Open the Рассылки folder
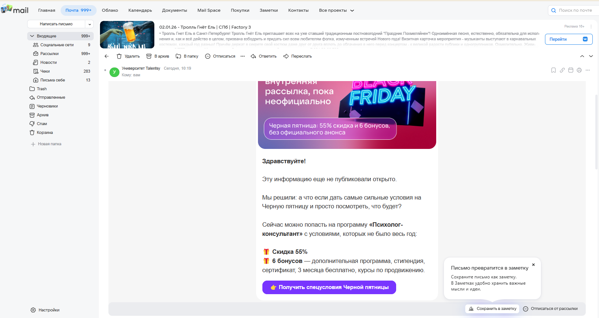599x318 pixels. (50, 54)
